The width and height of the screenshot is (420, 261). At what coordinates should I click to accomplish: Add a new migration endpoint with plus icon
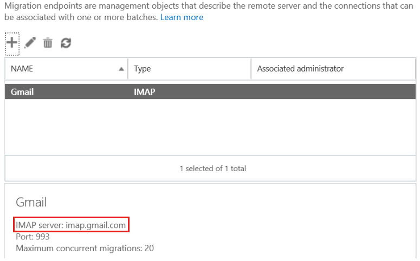[12, 44]
